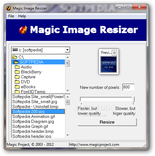Click file list scrollbar thumb
The height and width of the screenshot is (156, 155).
[x=68, y=102]
